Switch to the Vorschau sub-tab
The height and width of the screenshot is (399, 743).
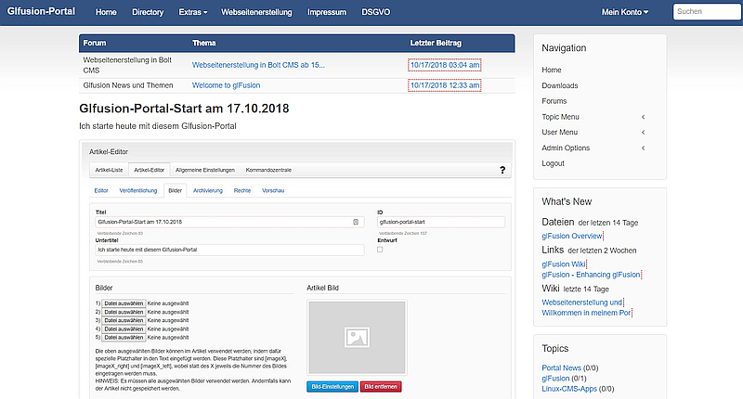point(273,191)
